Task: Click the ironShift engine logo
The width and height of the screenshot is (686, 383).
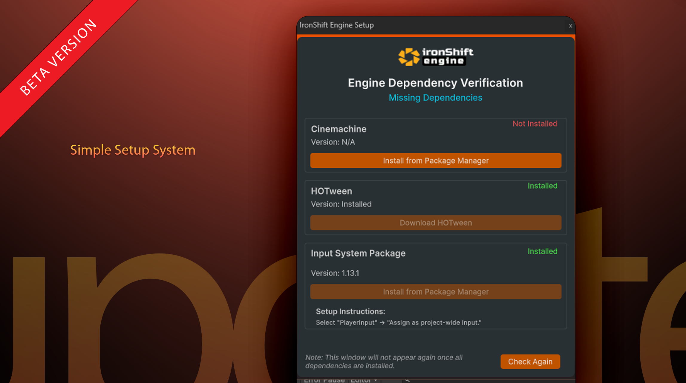Action: point(436,57)
